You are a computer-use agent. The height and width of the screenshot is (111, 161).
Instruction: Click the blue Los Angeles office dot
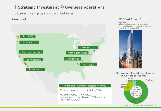(x=26, y=64)
